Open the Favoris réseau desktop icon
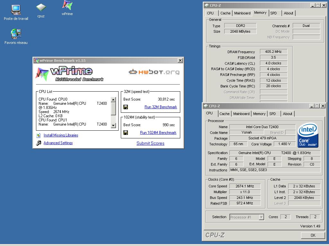Screen dimensions: 329x246 [16, 34]
